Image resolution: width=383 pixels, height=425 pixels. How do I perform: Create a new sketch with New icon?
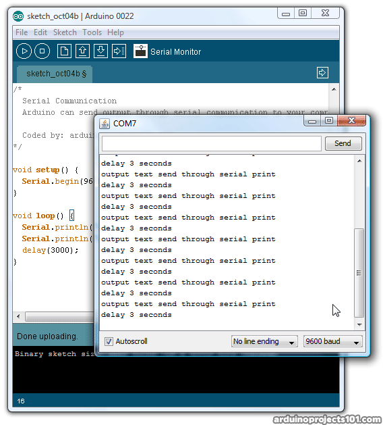(x=64, y=51)
